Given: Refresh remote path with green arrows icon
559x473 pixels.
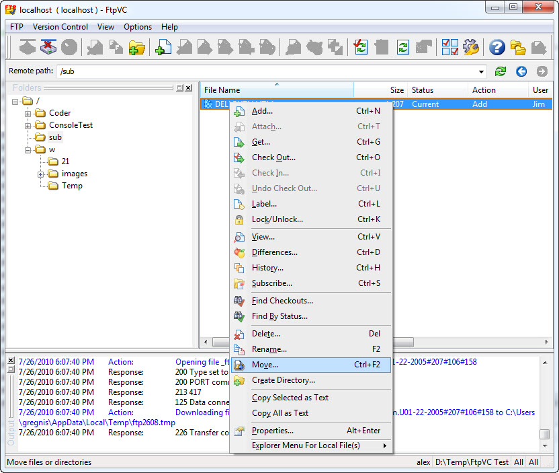Looking at the screenshot, I should tap(500, 71).
